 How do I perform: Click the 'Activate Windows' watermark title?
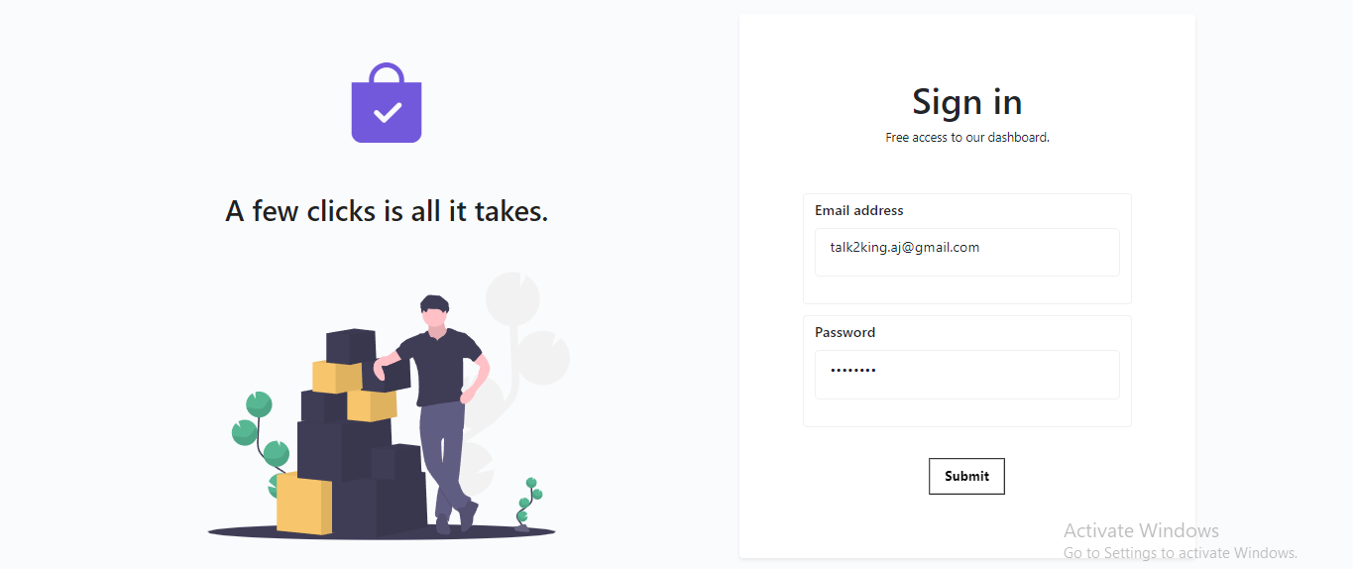[x=1141, y=530]
